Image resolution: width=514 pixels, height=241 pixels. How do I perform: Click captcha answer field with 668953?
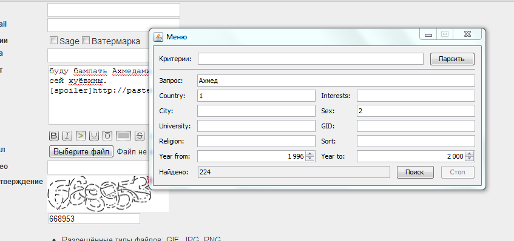(94, 219)
